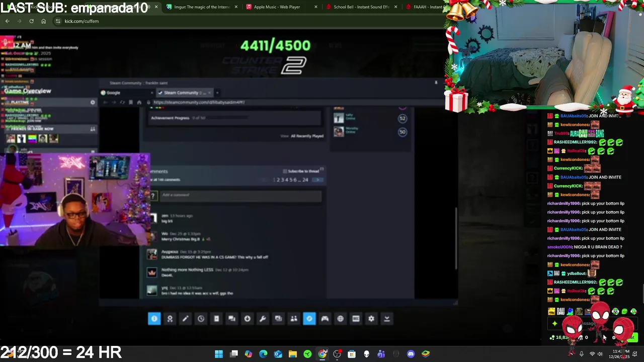Click 4411/4500 goal counter text
This screenshot has width=644, height=362.
coord(275,46)
